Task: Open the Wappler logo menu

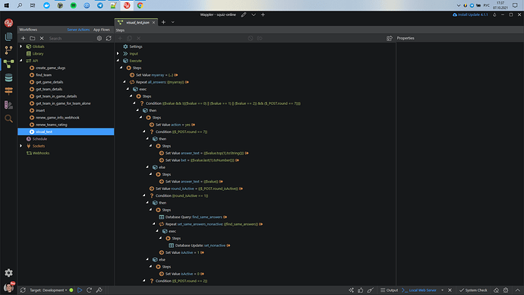Action: click(x=8, y=23)
